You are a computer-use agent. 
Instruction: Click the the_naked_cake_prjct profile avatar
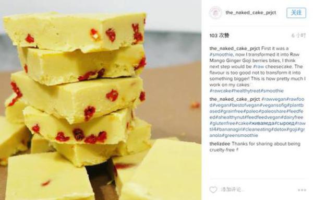pyautogui.click(x=215, y=13)
